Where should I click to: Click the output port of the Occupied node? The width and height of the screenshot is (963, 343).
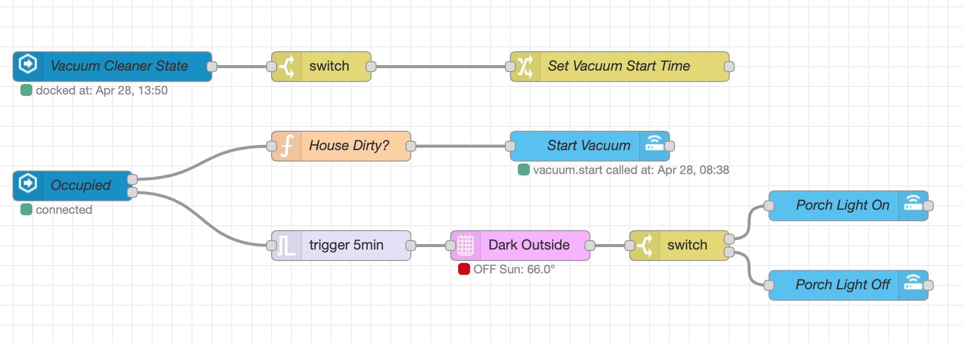(x=132, y=179)
